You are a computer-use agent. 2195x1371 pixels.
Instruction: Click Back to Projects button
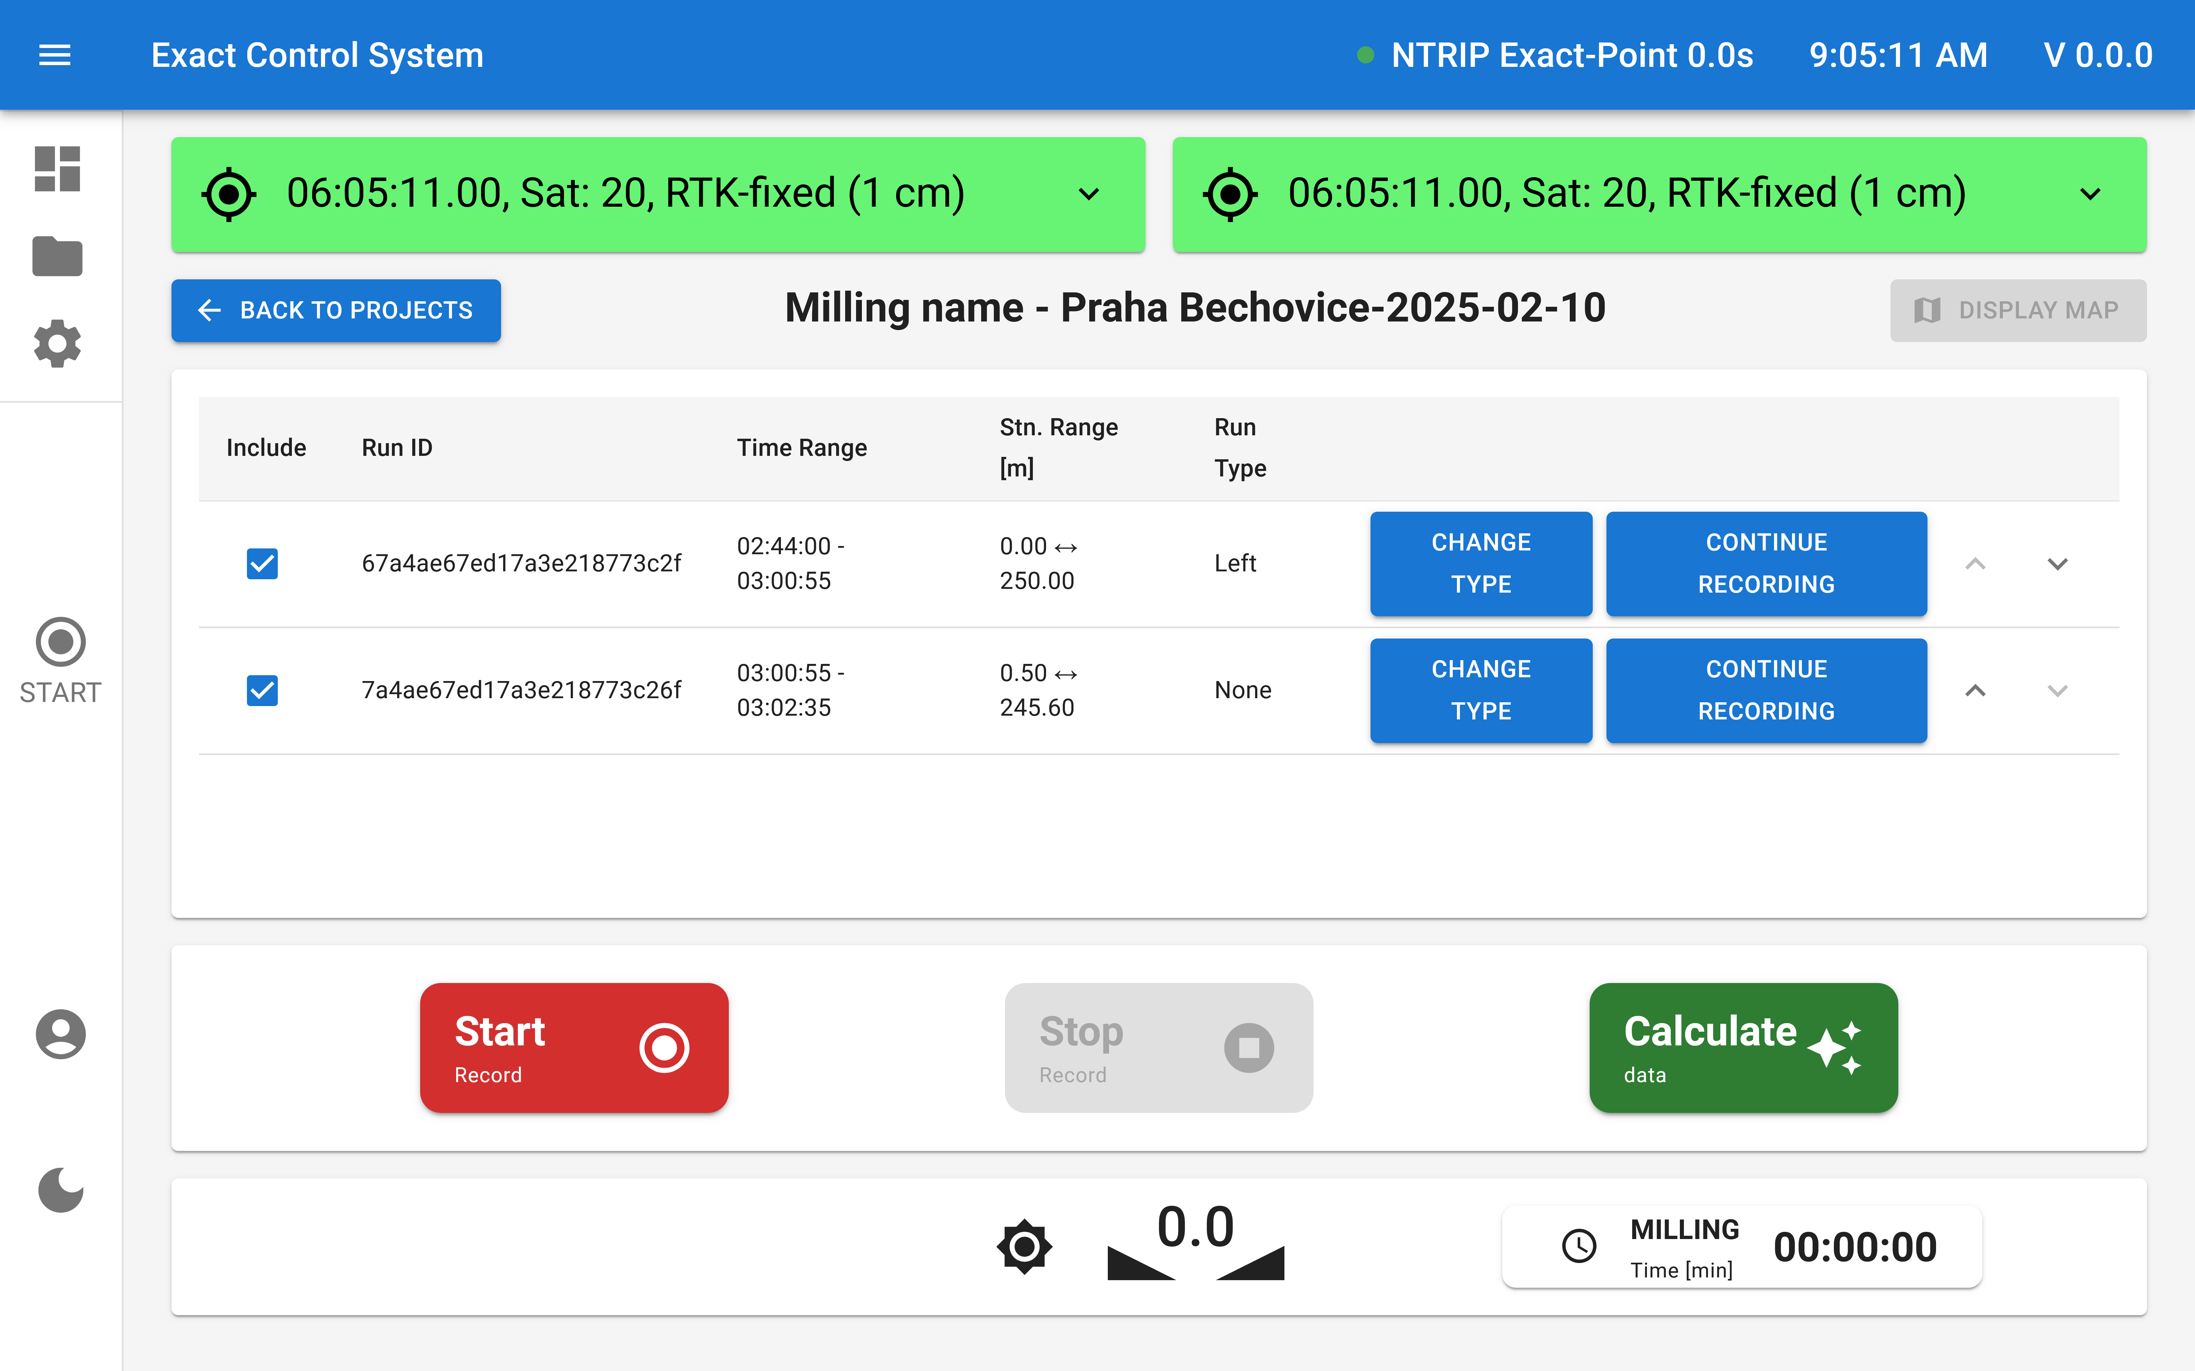336,310
